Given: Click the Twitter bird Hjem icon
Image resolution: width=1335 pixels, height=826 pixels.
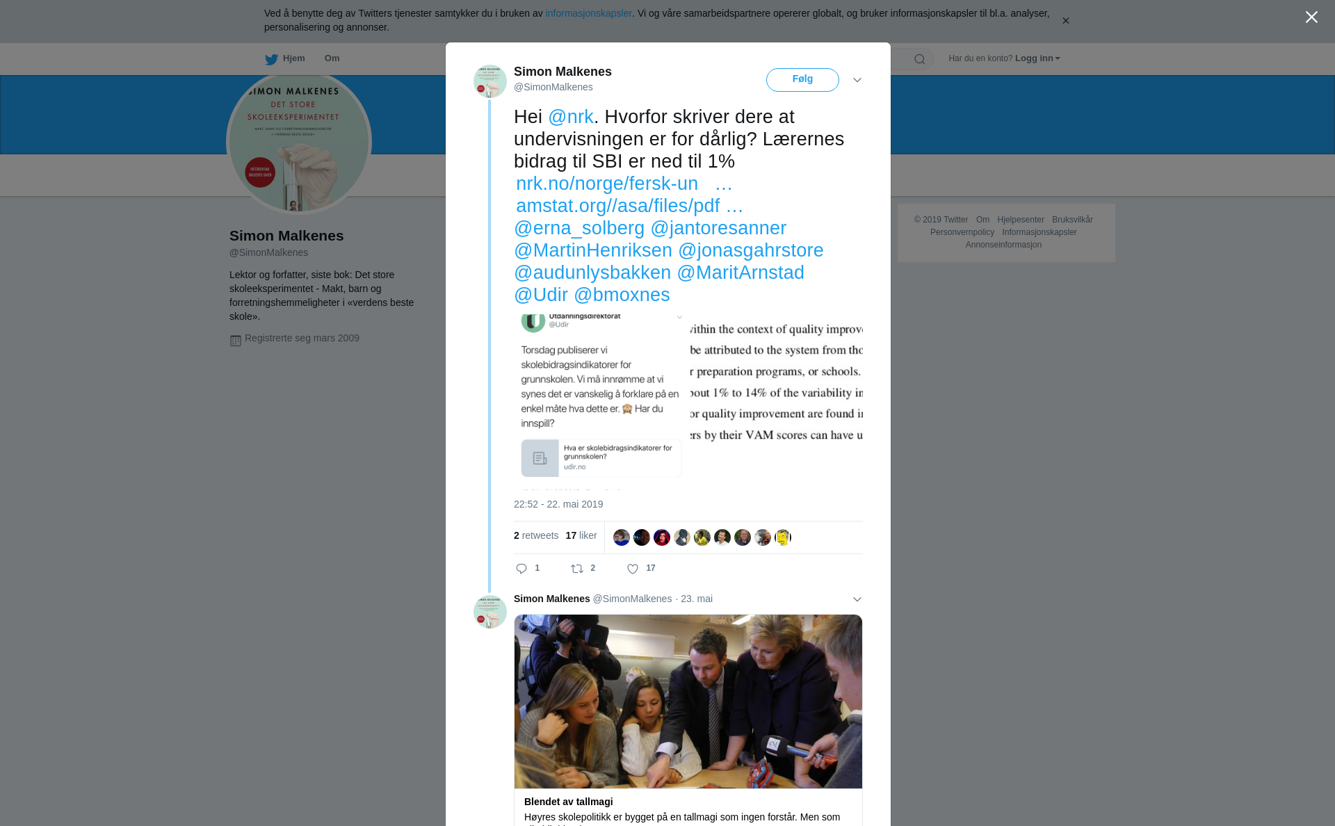Looking at the screenshot, I should (271, 59).
